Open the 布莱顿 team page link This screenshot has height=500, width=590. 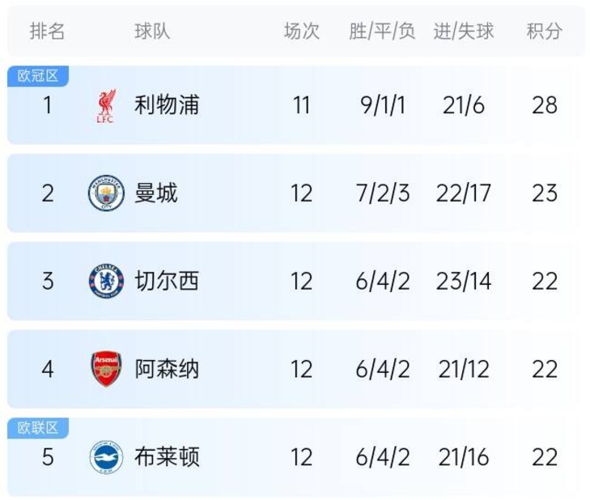point(167,457)
